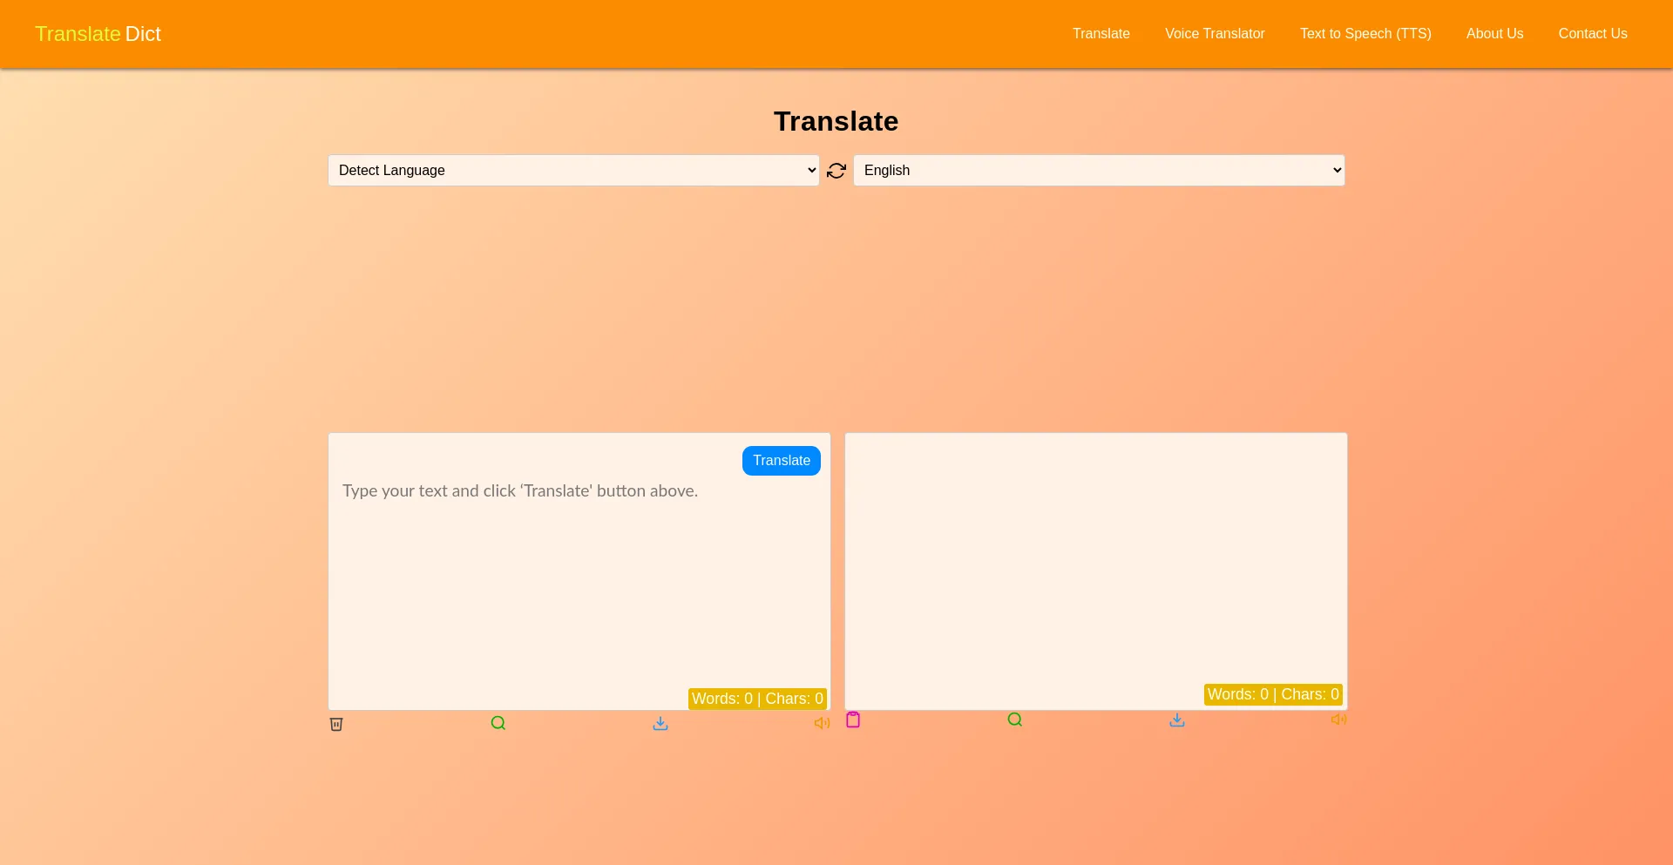Download the source text using the download icon
Image resolution: width=1673 pixels, height=865 pixels.
pyautogui.click(x=660, y=723)
